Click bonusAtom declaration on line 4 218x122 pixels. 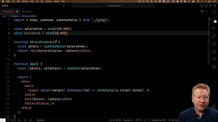pos(32,33)
